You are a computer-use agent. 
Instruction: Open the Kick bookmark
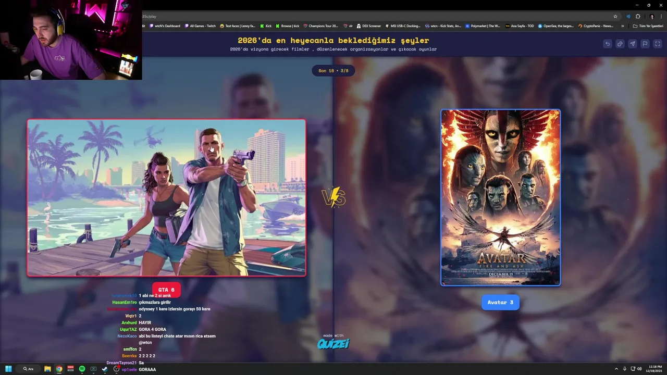click(x=266, y=26)
